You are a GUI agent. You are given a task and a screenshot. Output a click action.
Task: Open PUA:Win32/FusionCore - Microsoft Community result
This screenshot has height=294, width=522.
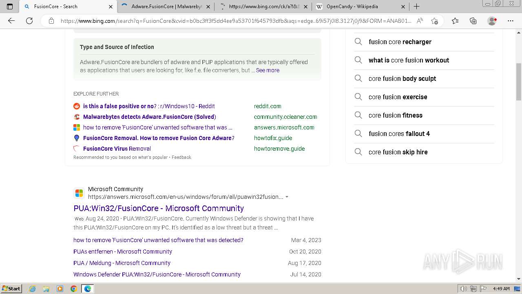(159, 208)
